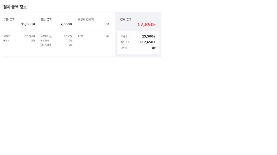Click the 할인 금액 column title
Image resolution: width=277 pixels, height=155 pixels.
(46, 19)
